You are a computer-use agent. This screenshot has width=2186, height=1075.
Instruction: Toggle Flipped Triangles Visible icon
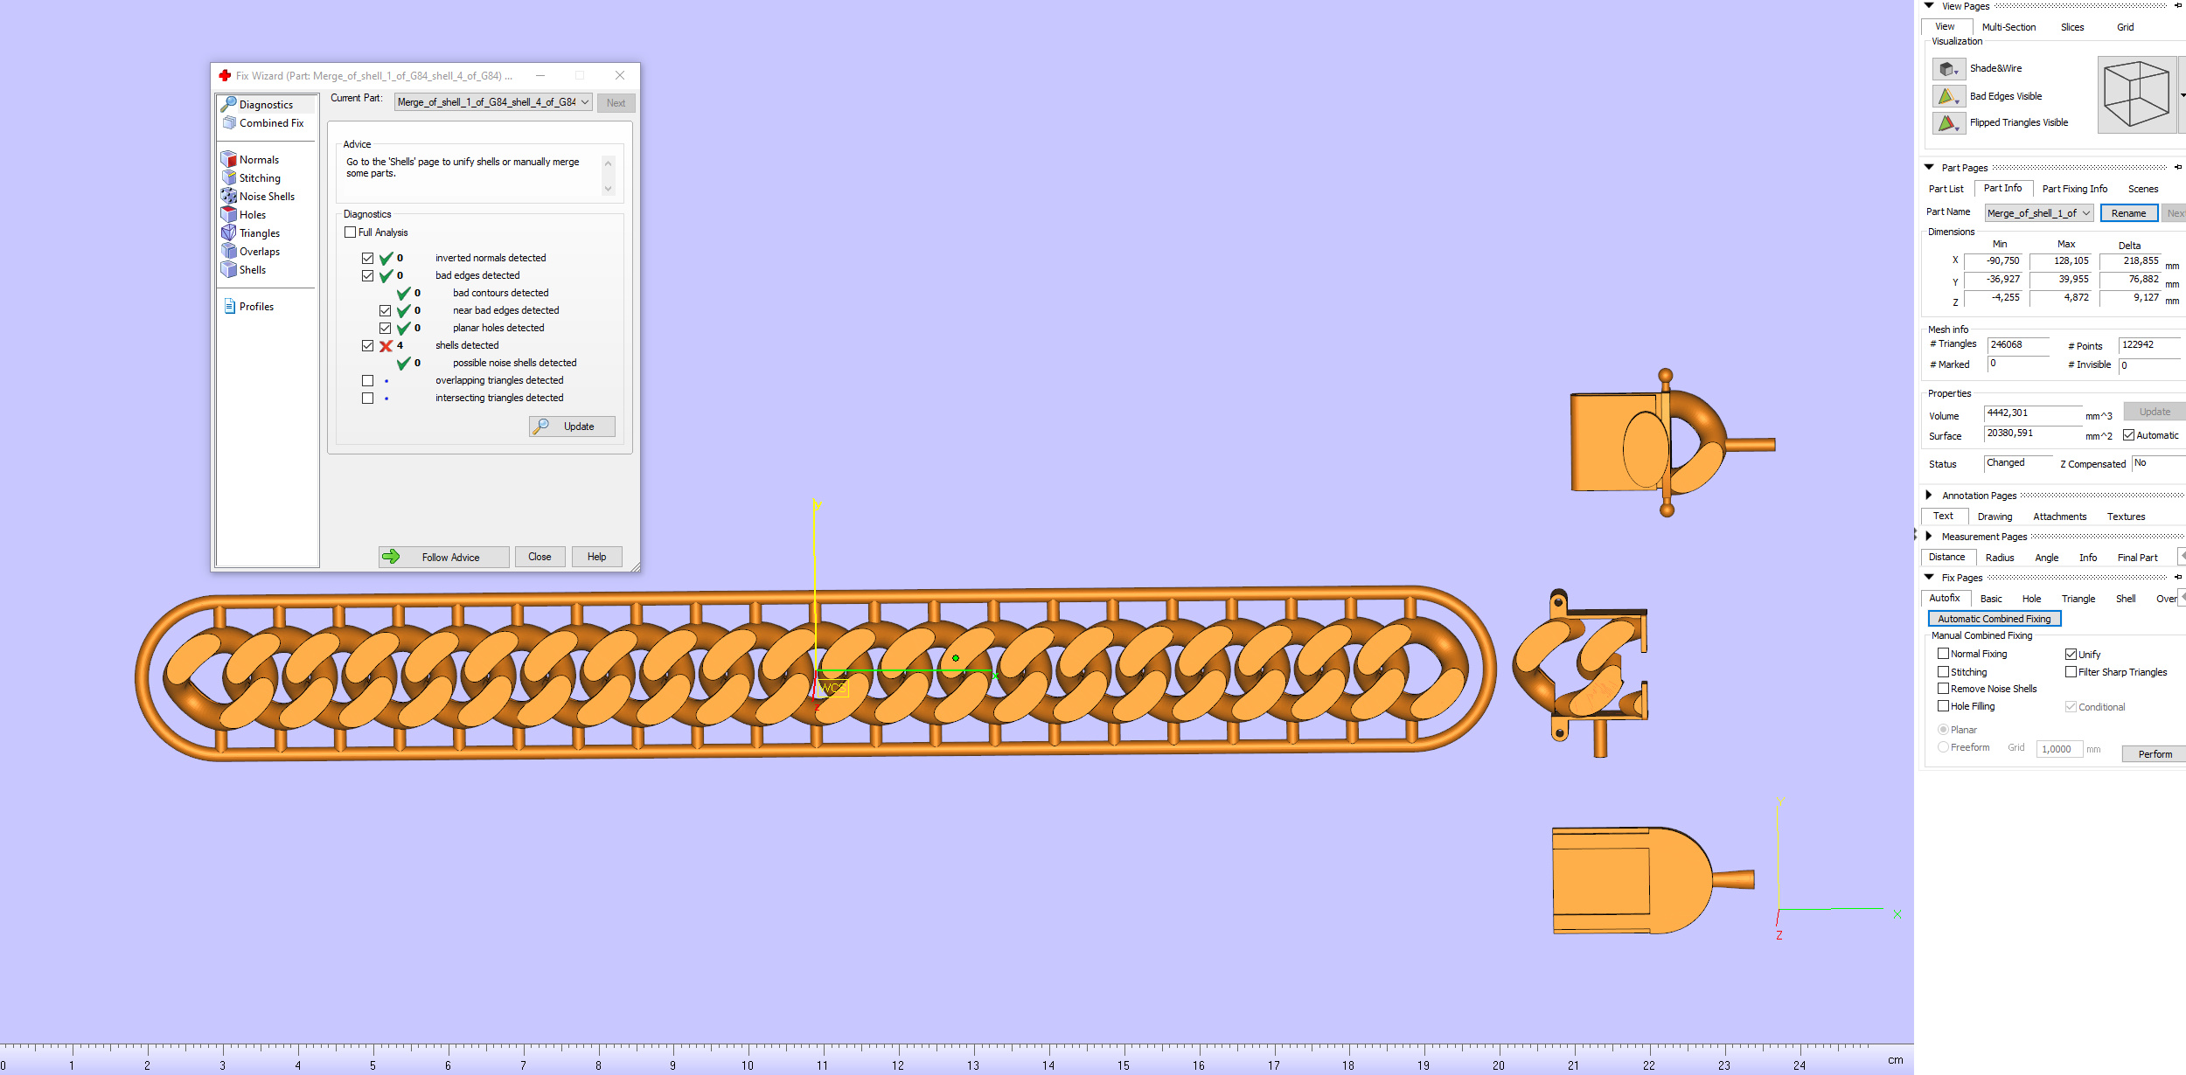click(1948, 123)
